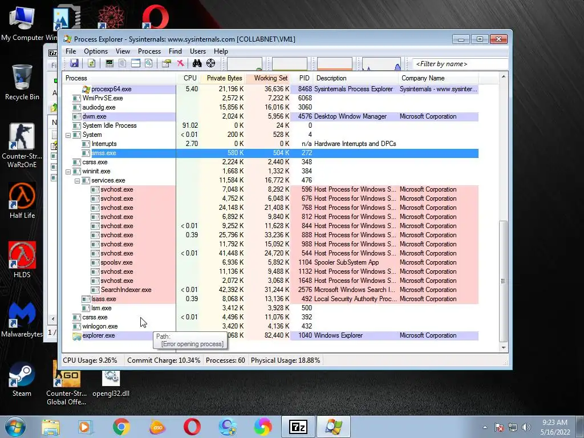The width and height of the screenshot is (584, 438).
Task: Select the winlogon.exe process
Action: click(x=270, y=326)
